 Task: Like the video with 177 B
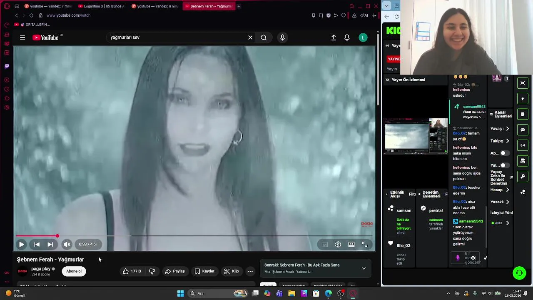[132, 271]
